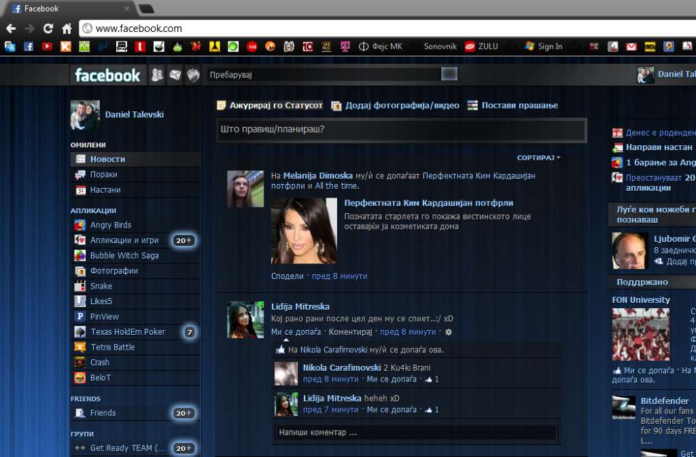Open the orange K bookmark icon
The image size is (696, 457).
coord(66,47)
